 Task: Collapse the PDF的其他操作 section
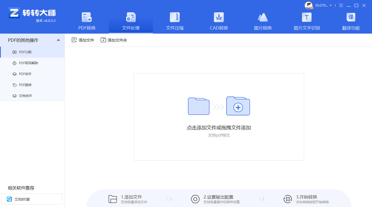(58, 40)
